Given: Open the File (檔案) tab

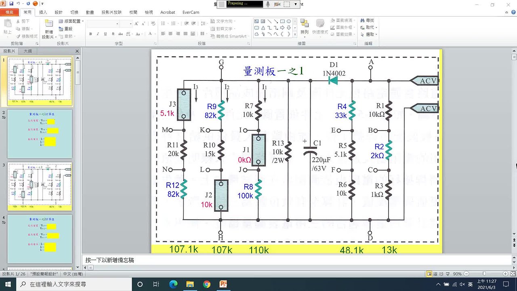Looking at the screenshot, I should point(9,12).
